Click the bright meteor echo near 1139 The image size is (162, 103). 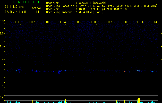[x=139, y=71]
